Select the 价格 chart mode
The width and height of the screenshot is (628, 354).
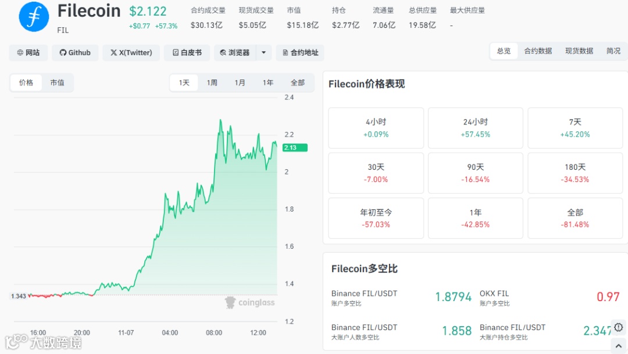(26, 83)
